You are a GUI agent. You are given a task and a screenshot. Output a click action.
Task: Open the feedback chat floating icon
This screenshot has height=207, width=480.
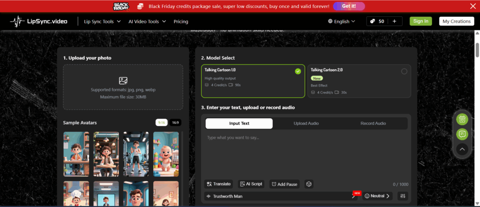(462, 134)
